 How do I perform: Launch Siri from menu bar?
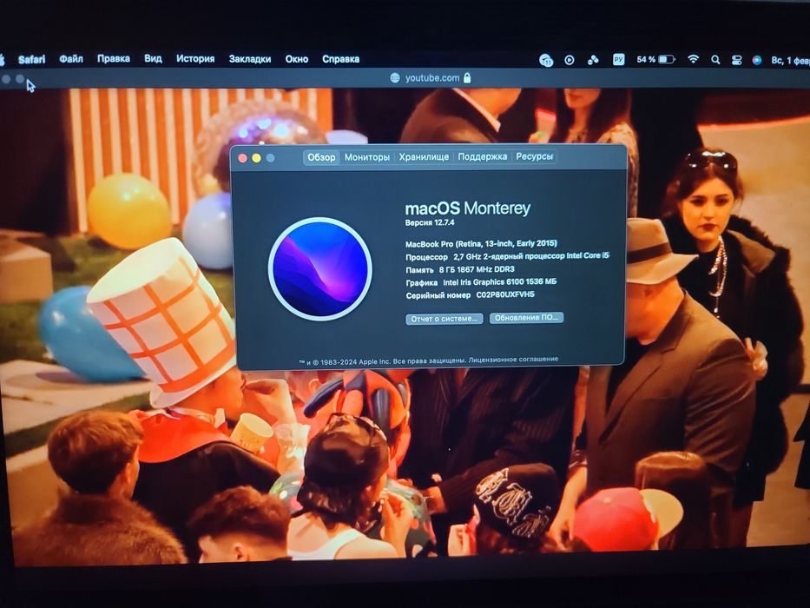pyautogui.click(x=757, y=60)
